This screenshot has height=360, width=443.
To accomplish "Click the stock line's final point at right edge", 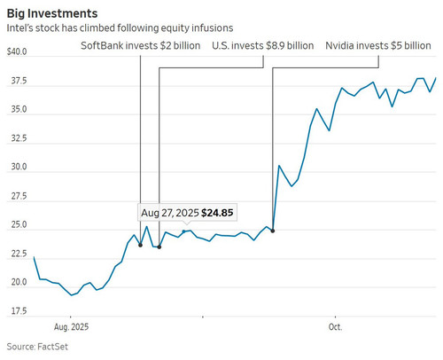I will pyautogui.click(x=436, y=78).
